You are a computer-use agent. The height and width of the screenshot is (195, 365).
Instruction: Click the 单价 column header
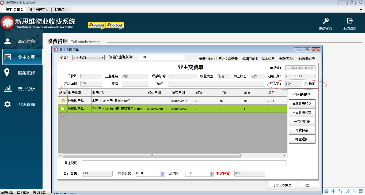point(277,93)
